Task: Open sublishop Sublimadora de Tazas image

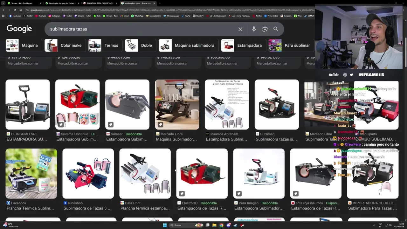Action: (x=88, y=174)
